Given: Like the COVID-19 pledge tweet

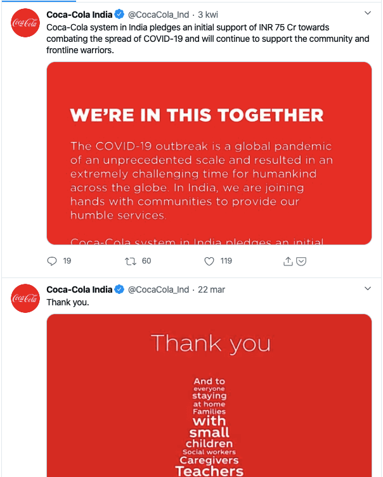Looking at the screenshot, I should tap(209, 261).
